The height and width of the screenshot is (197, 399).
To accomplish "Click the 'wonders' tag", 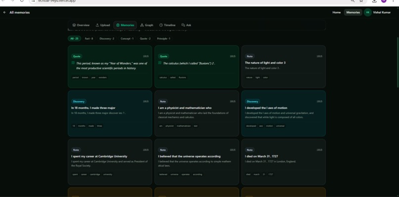I will pos(102,78).
